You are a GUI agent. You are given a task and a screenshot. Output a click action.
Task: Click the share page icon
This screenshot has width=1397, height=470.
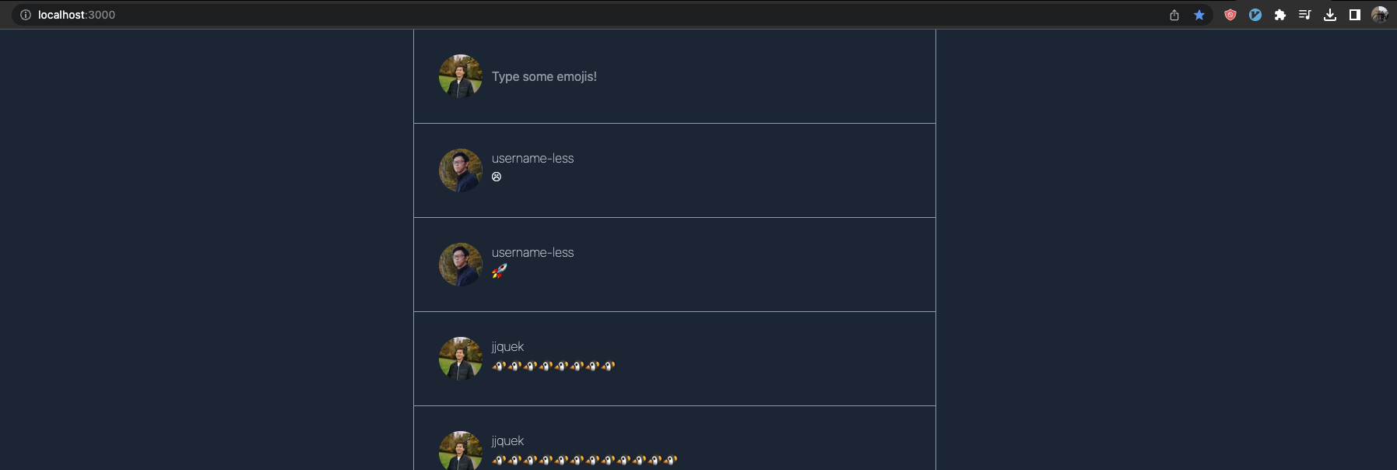[1174, 15]
